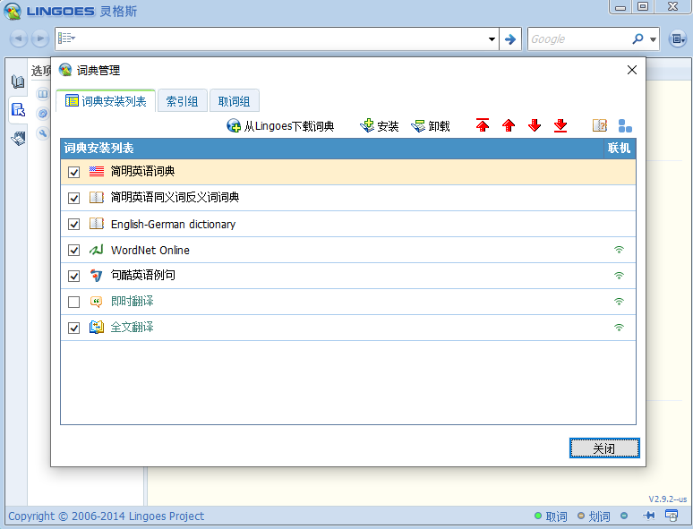Click the Google magnifier search icon
Viewport: 693px width, 529px height.
tap(637, 38)
